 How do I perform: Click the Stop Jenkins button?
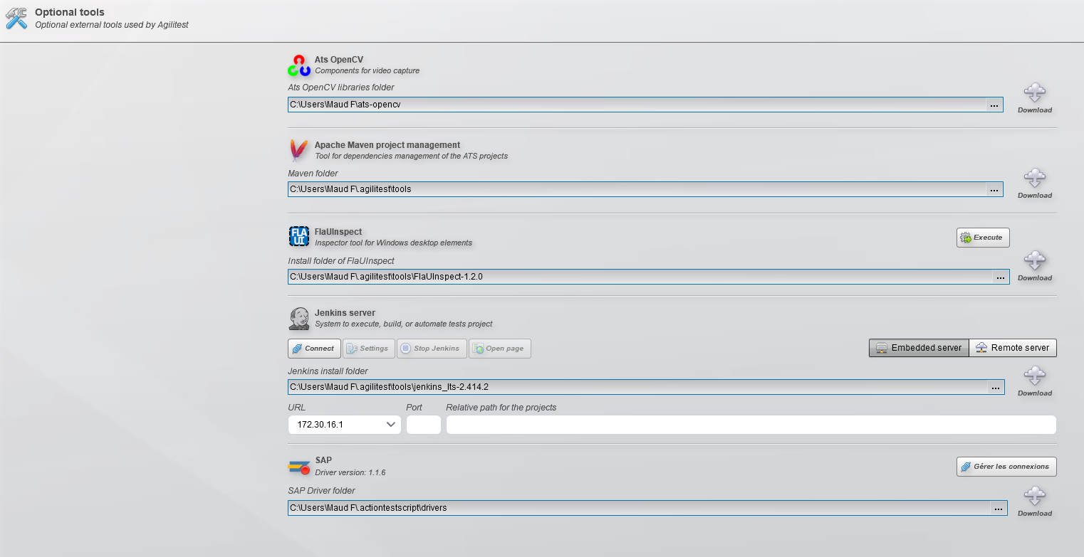coord(432,349)
